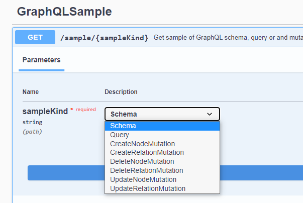Click the sampleKind parameter name

[x=45, y=112]
